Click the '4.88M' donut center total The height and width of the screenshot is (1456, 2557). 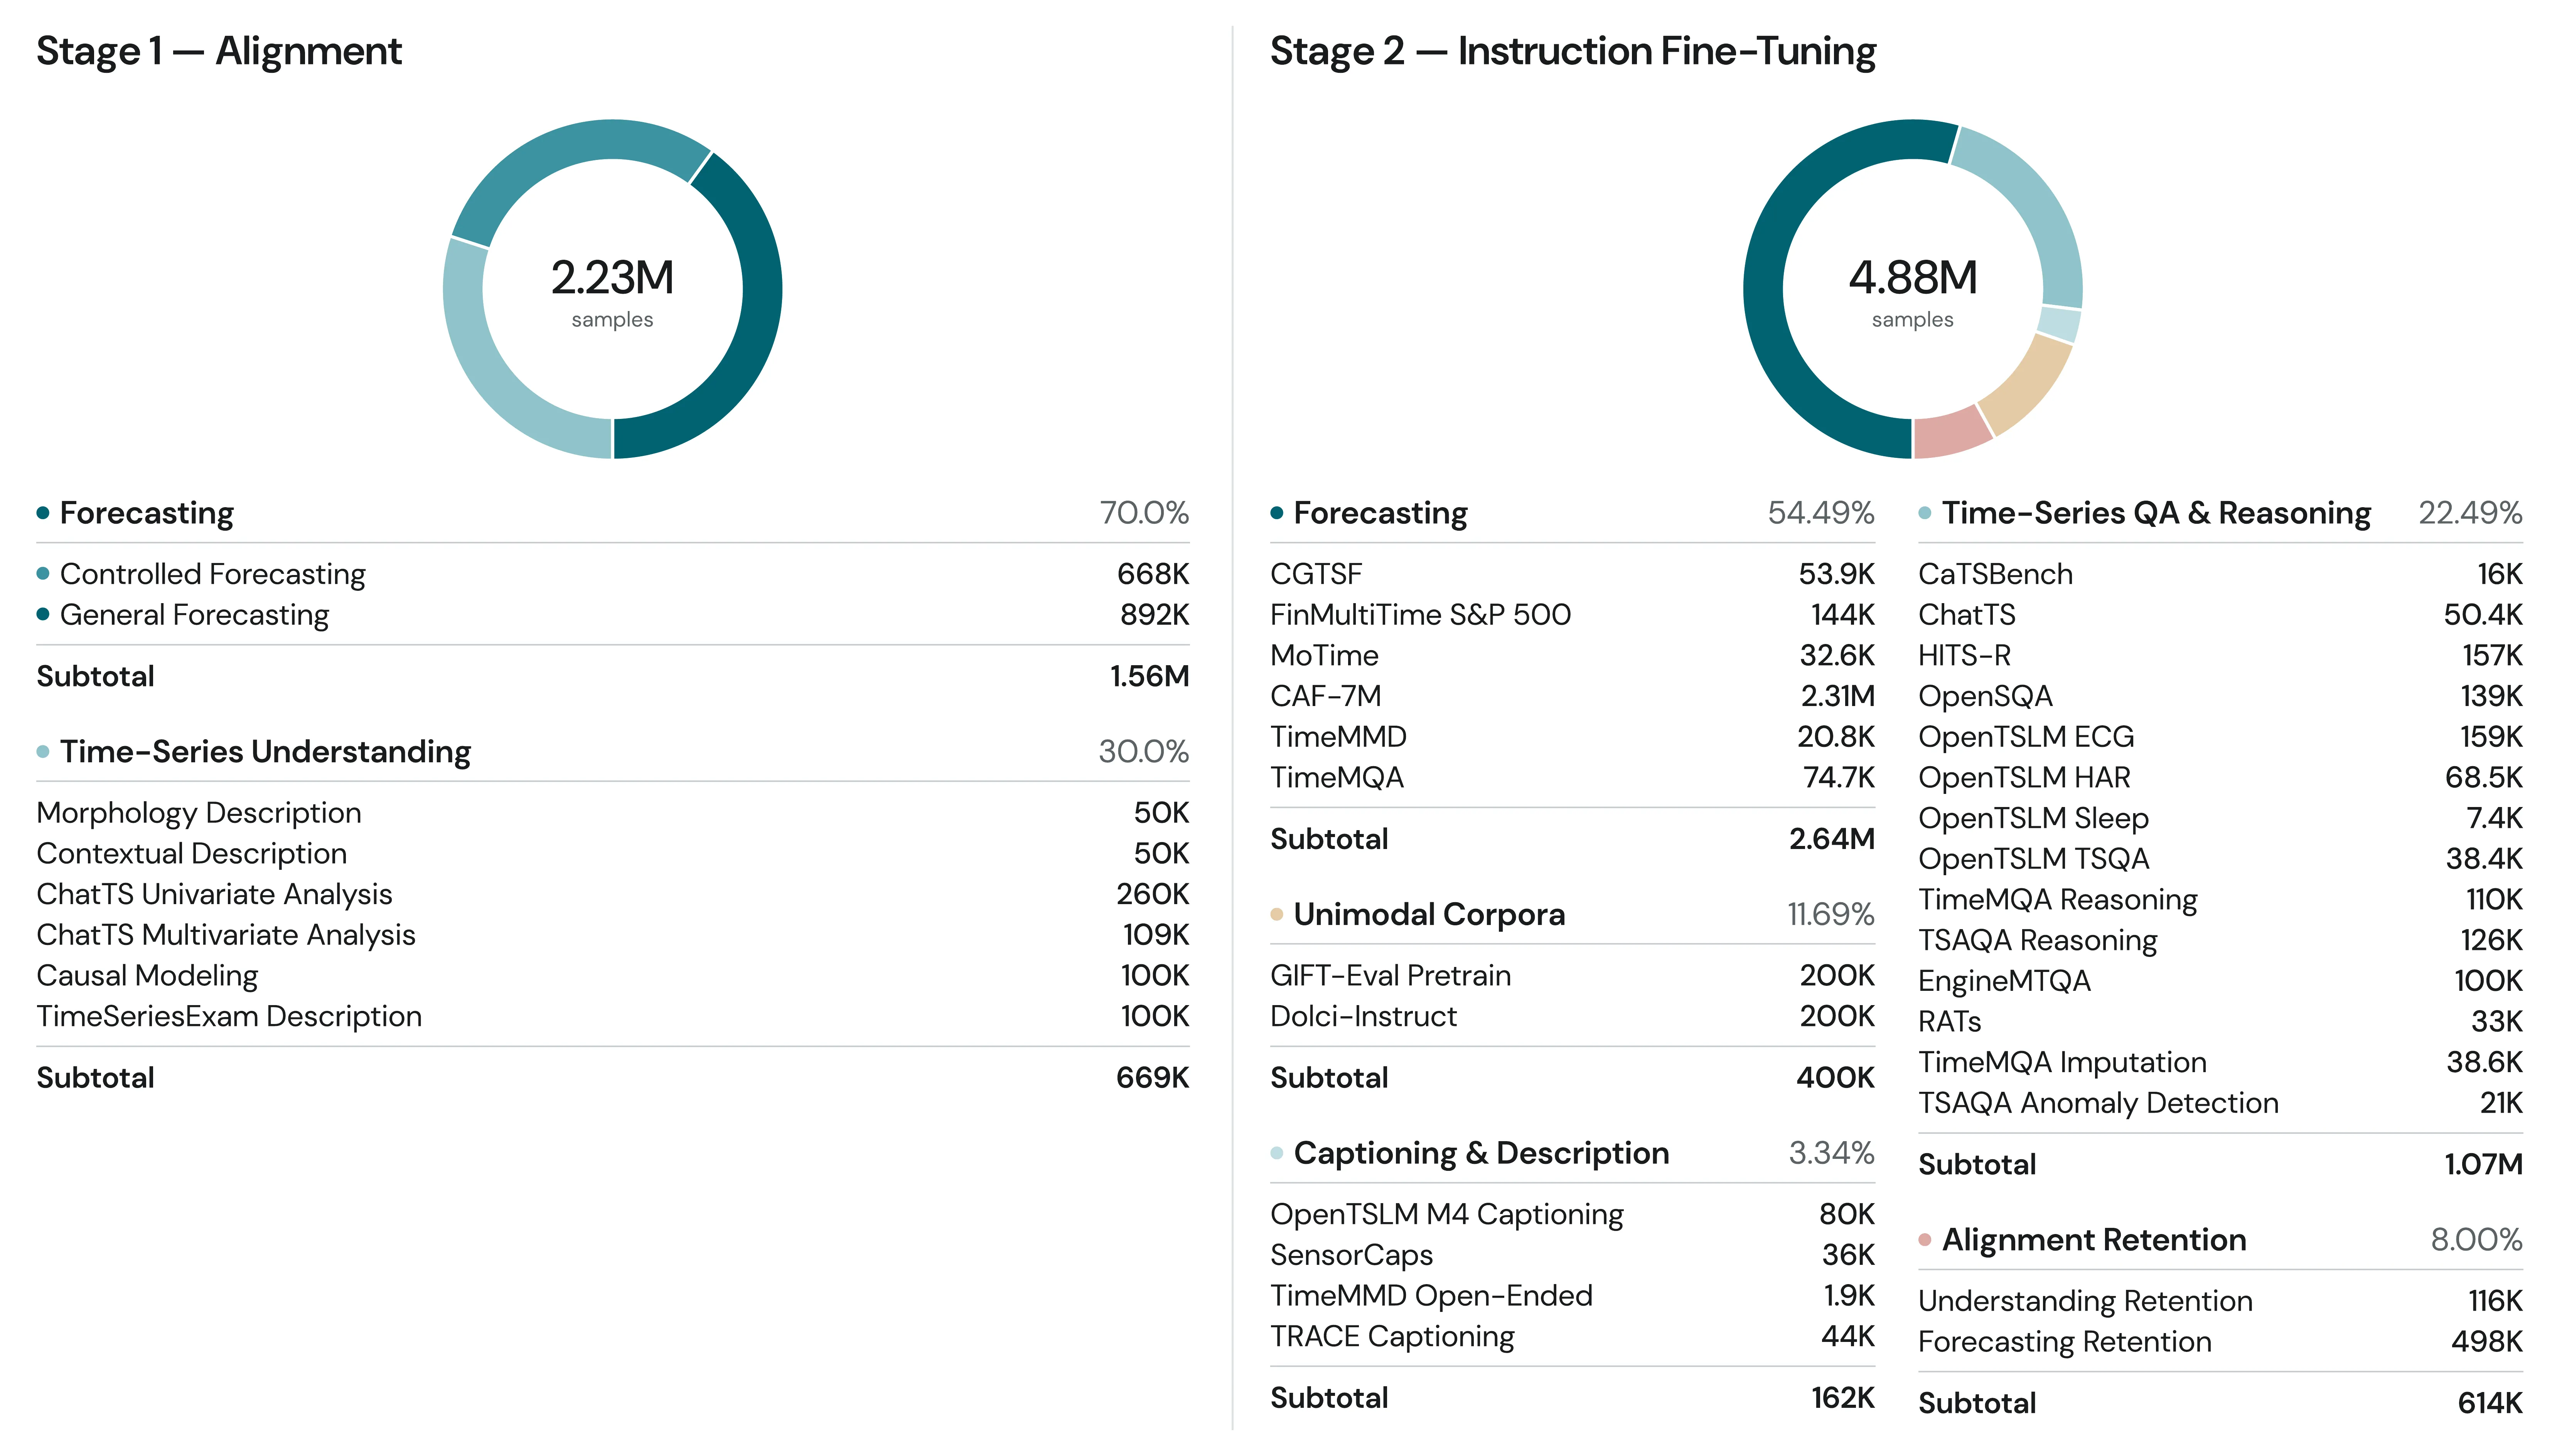click(x=1913, y=278)
